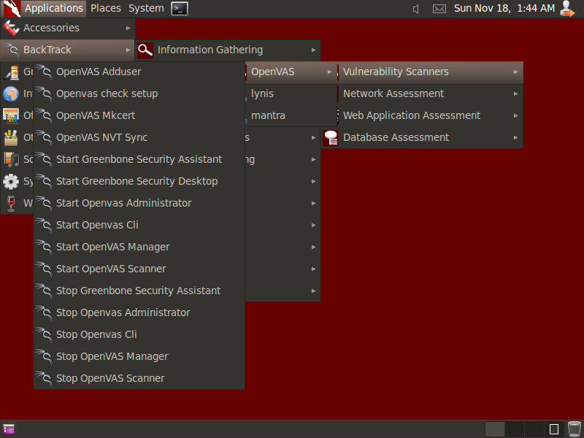Click the BackTrack dragon logo in top panel
This screenshot has width=584, height=438.
click(x=12, y=9)
